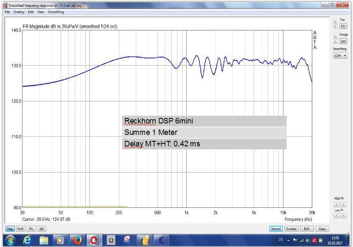The height and width of the screenshot is (247, 353).
Task: Open the Omega symbol app in taskbar
Action: coord(111,241)
